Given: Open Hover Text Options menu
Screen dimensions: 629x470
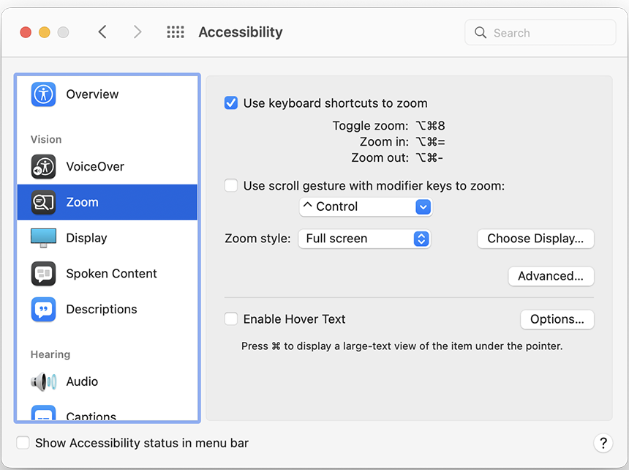Looking at the screenshot, I should coord(557,319).
